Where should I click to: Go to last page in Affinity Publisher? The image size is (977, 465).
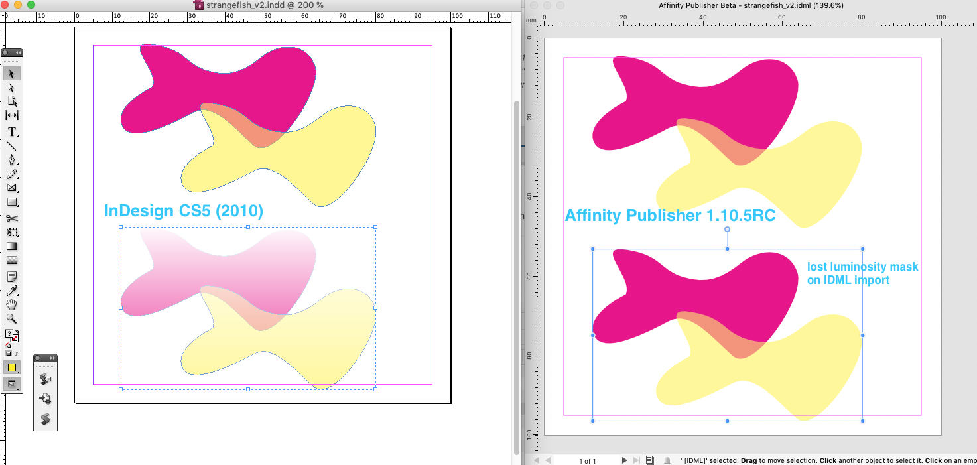637,460
